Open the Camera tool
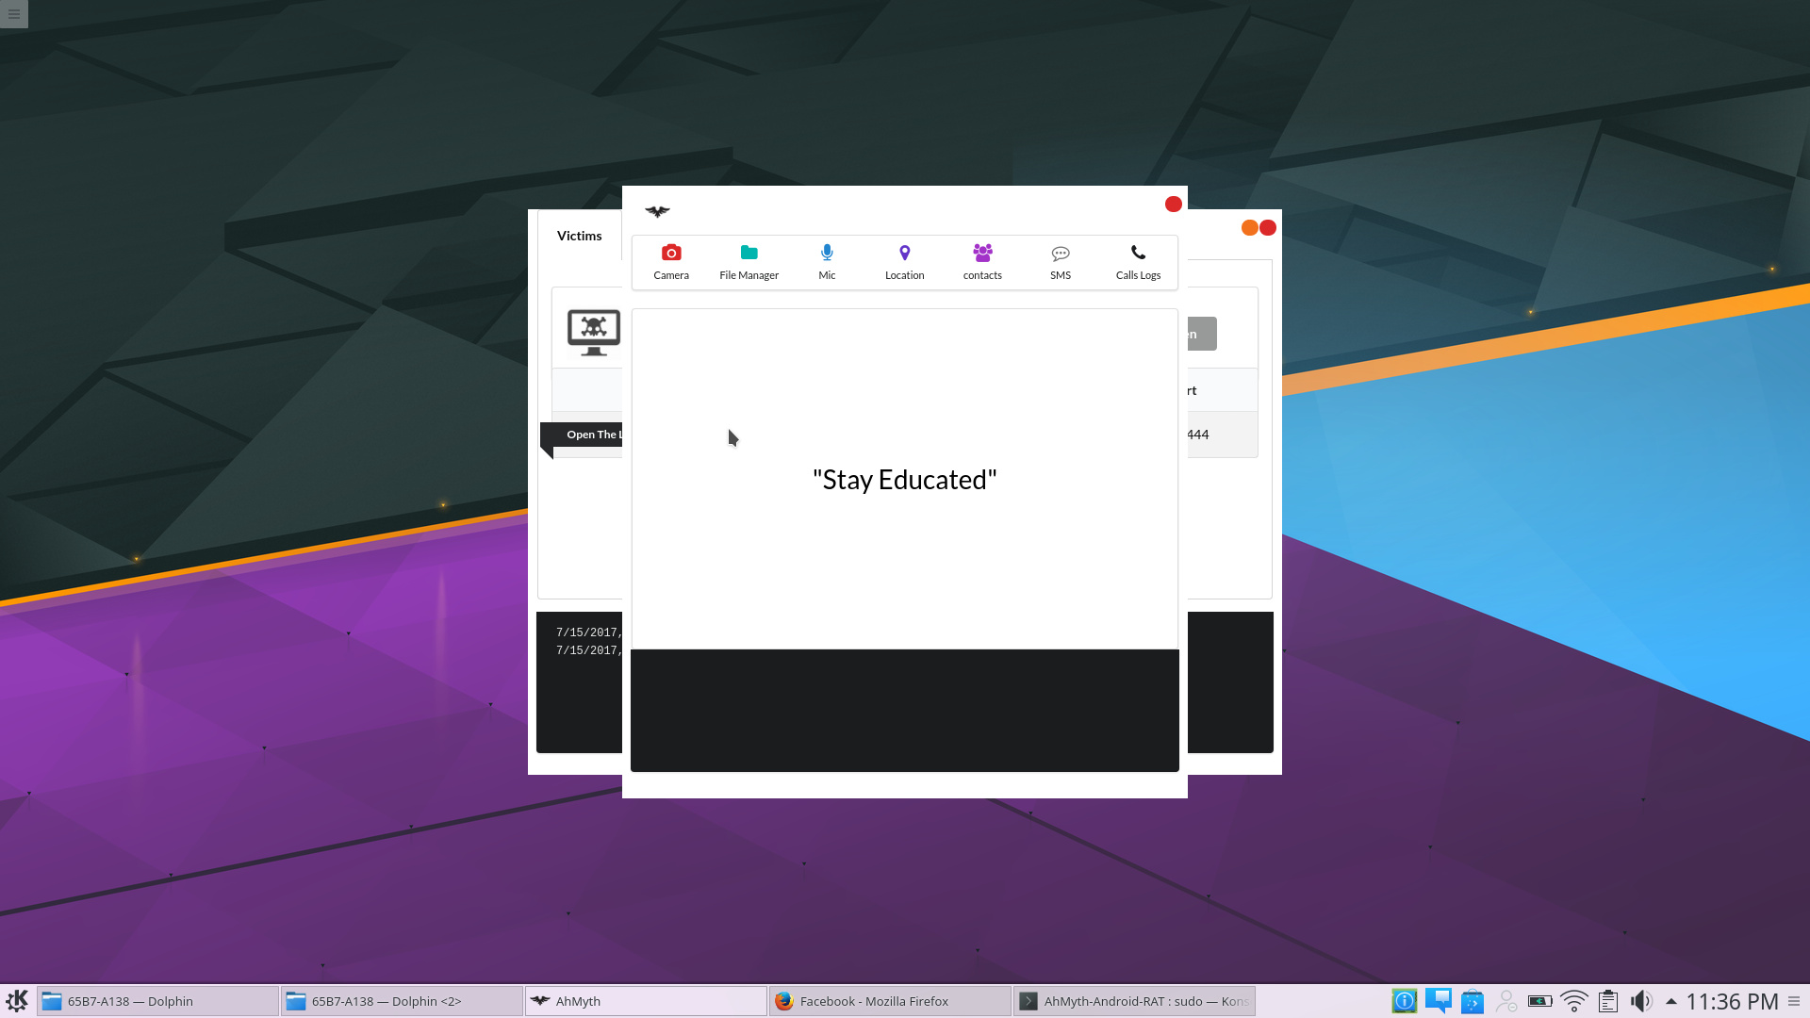Viewport: 1810px width, 1018px height. [671, 261]
